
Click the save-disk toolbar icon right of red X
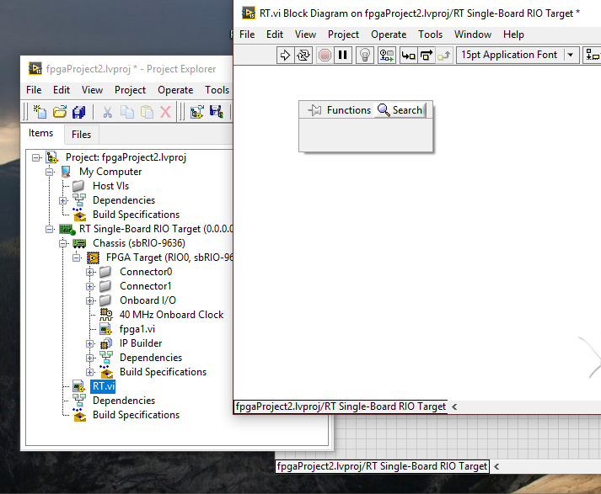tap(216, 111)
